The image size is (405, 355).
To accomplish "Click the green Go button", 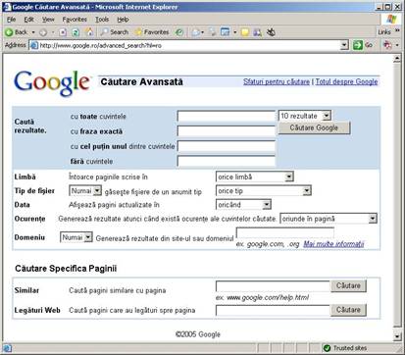I will 364,45.
